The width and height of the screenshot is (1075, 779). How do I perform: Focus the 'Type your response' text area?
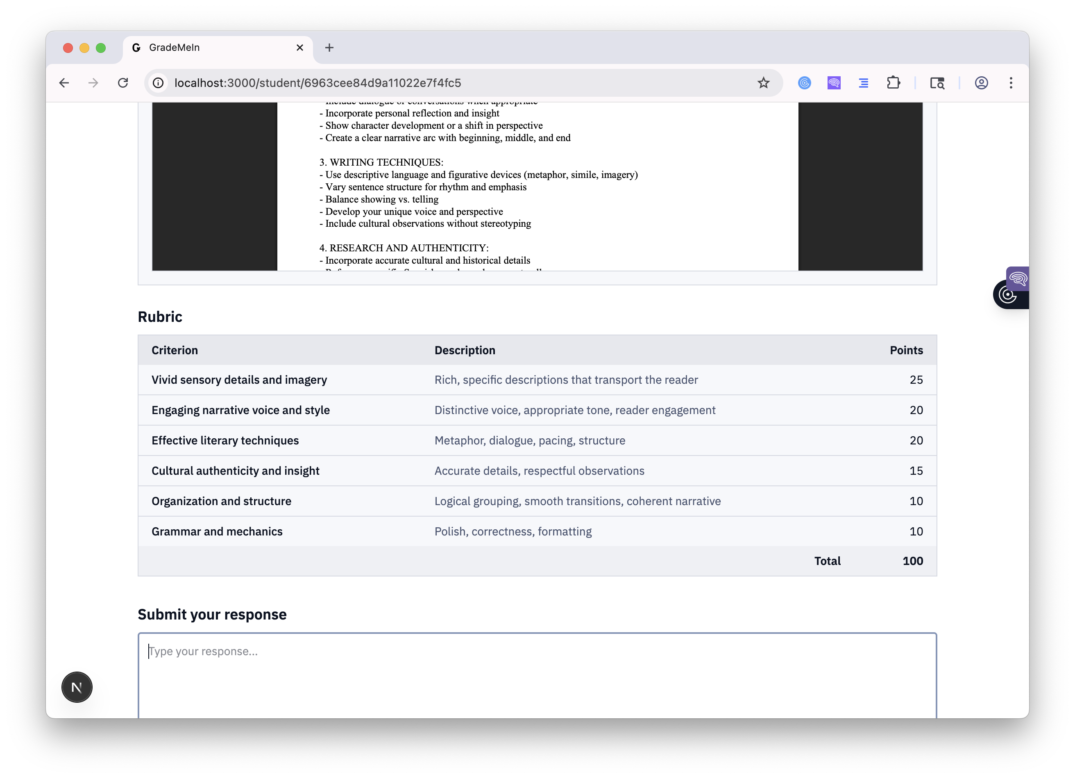coord(537,679)
